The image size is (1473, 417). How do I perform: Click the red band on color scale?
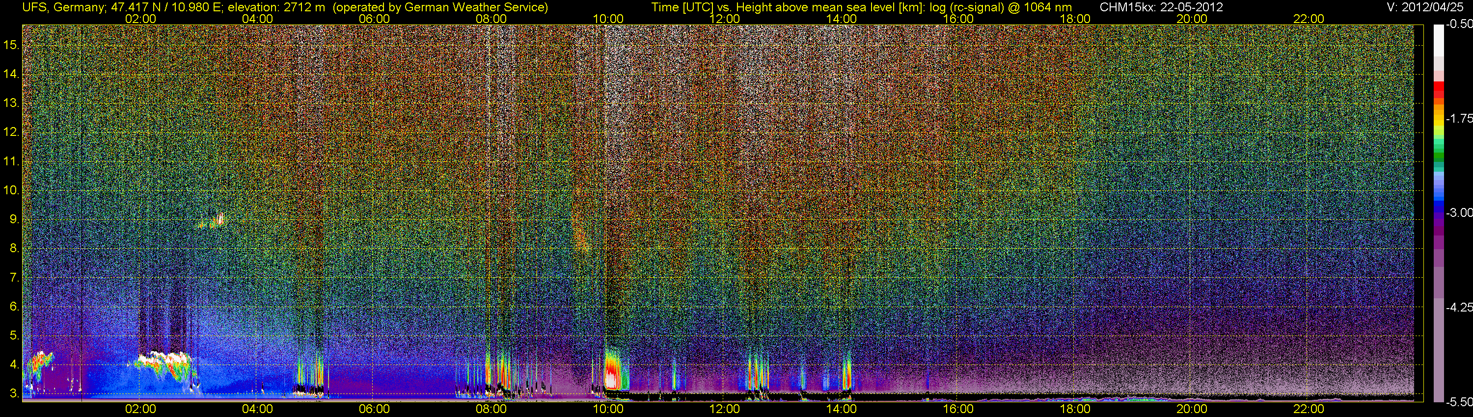pyautogui.click(x=1438, y=90)
